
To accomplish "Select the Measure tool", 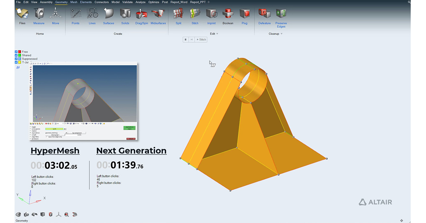I will pos(39,16).
